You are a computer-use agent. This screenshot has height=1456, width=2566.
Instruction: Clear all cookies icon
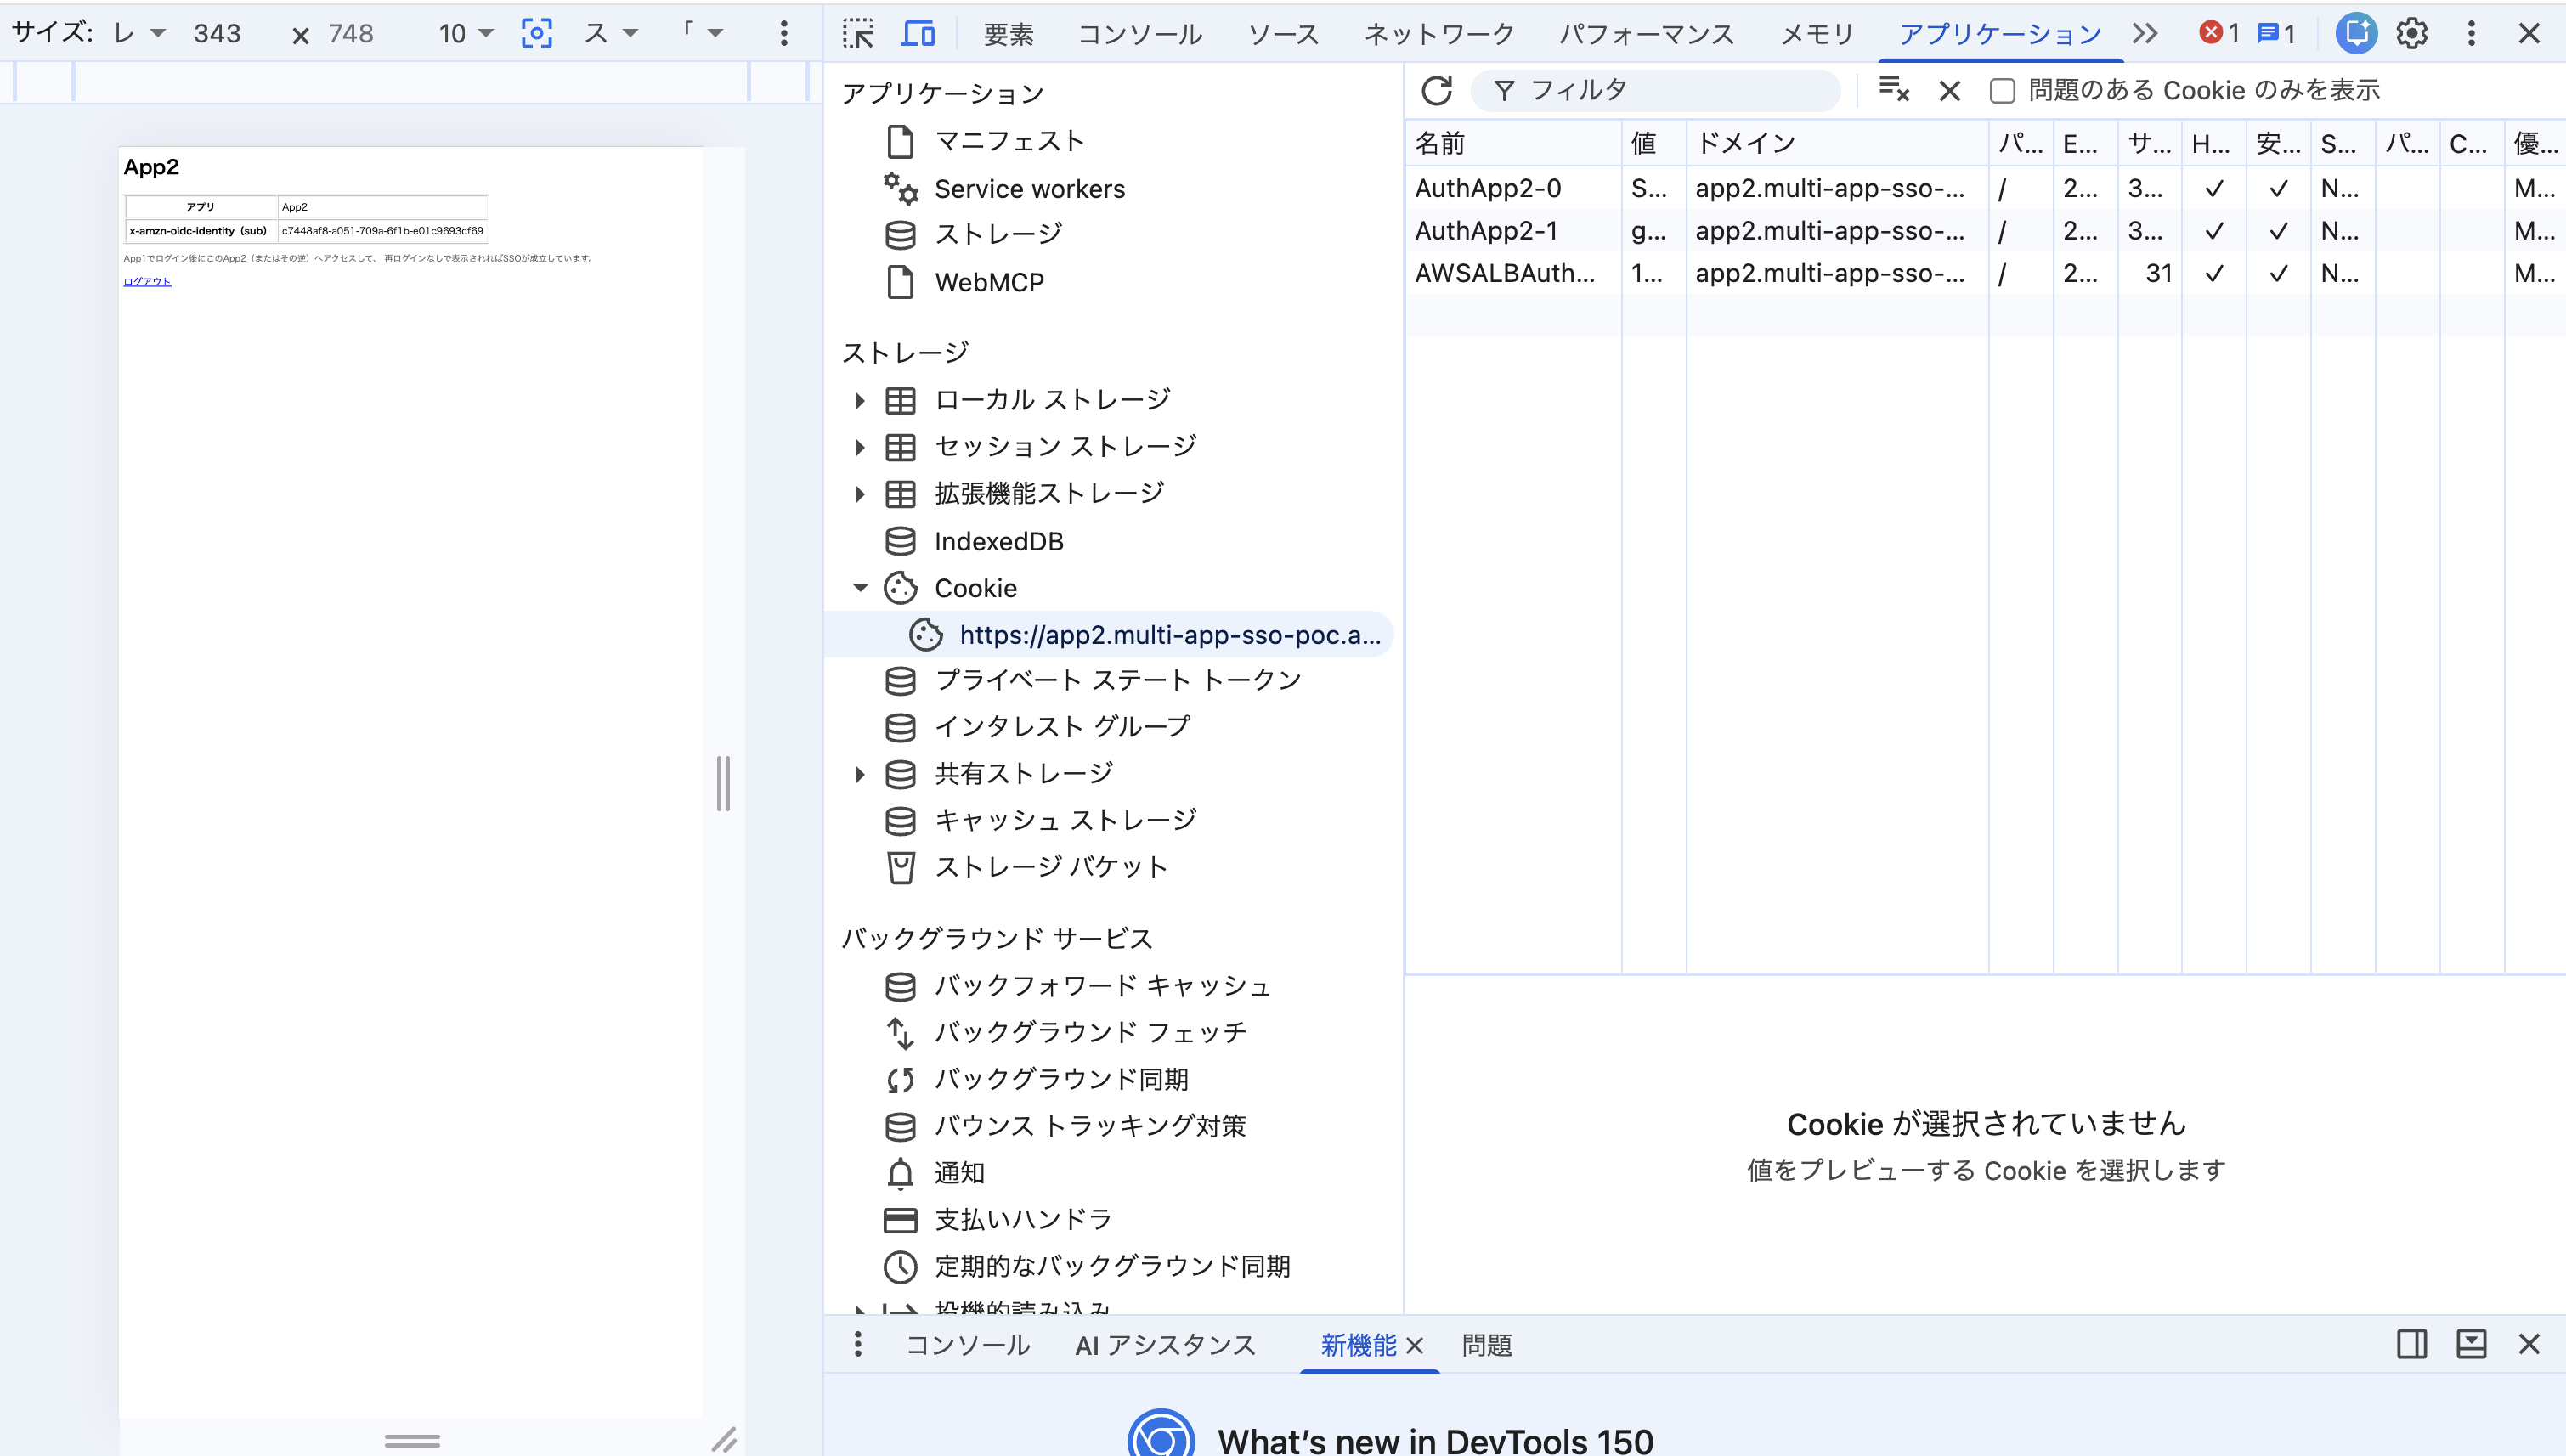point(1894,90)
